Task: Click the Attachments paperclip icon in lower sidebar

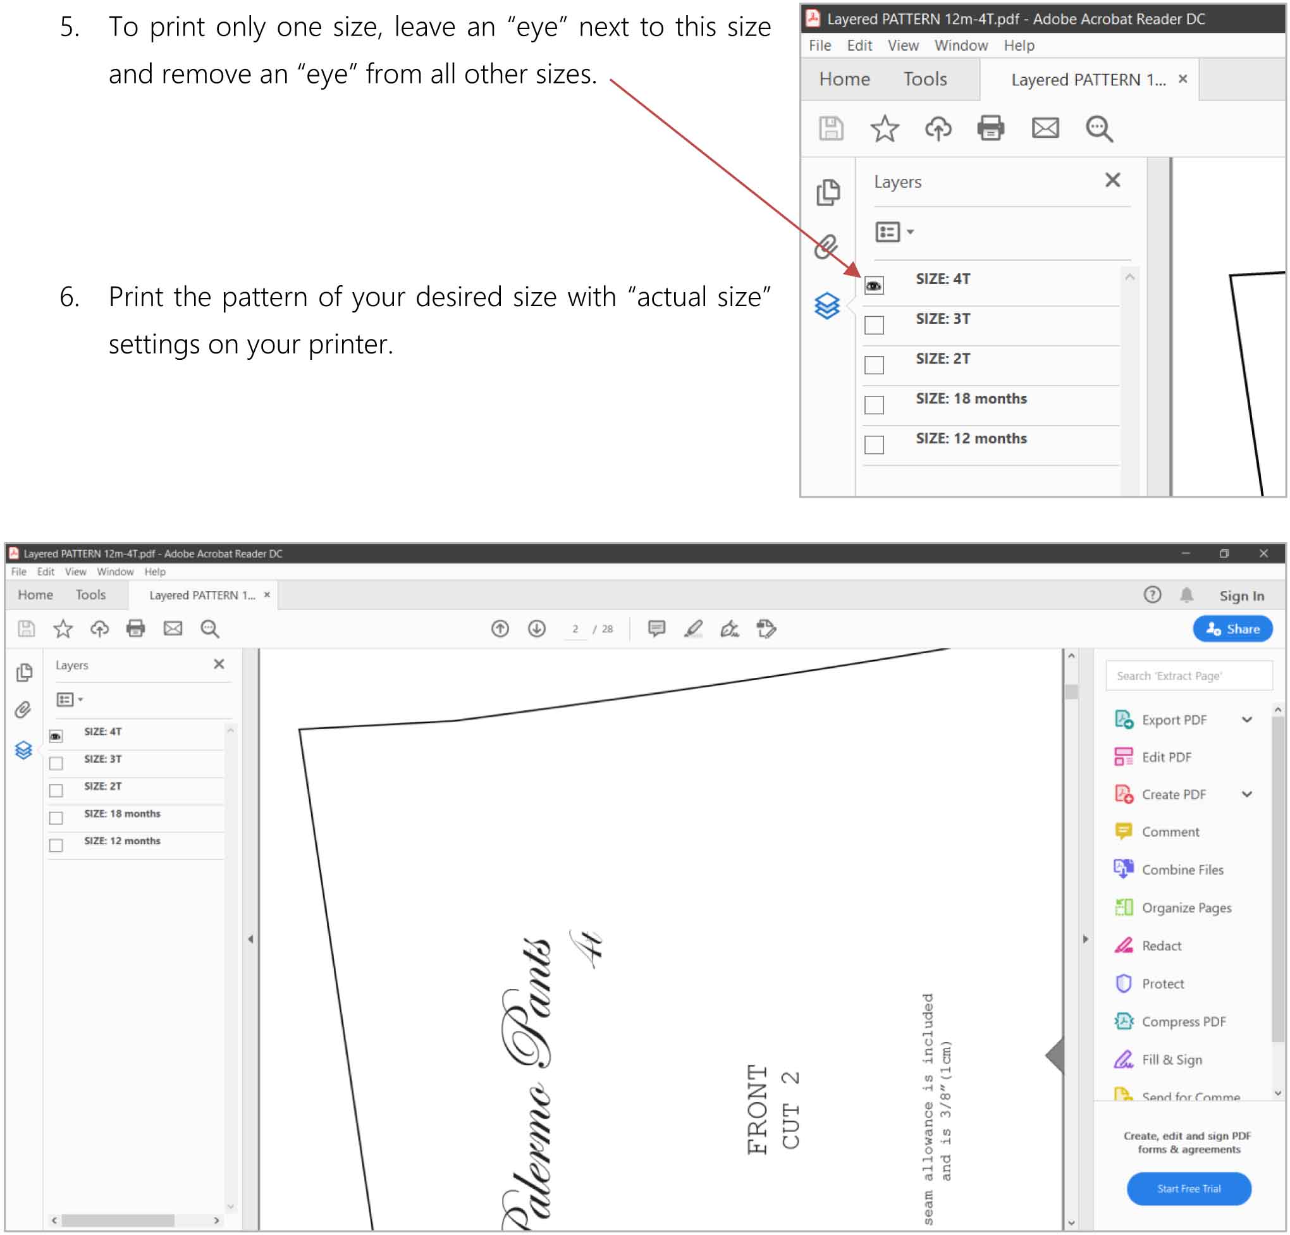Action: 23,710
